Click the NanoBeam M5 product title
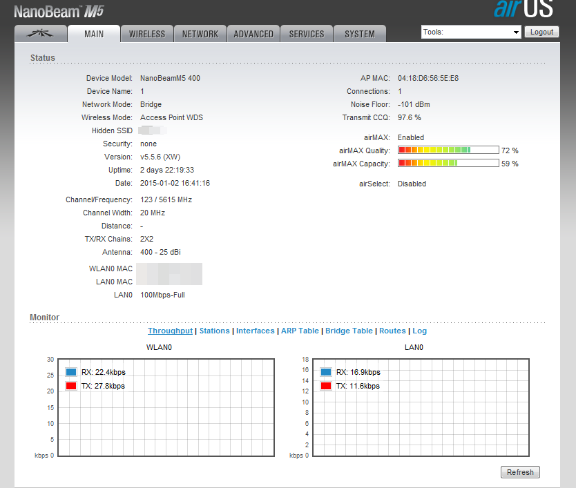Viewport: 576px width, 488px height. pyautogui.click(x=59, y=12)
